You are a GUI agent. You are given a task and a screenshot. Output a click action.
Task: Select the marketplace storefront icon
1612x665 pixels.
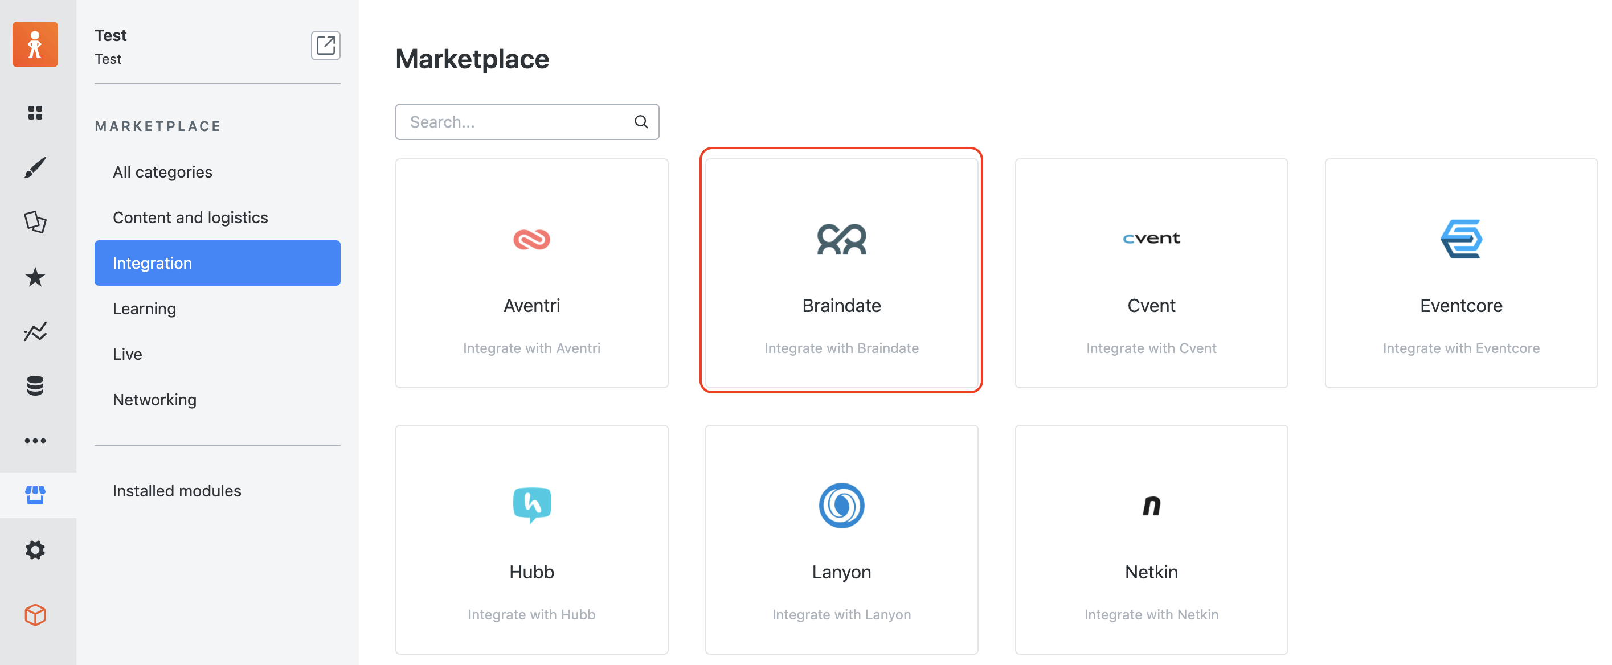point(35,495)
